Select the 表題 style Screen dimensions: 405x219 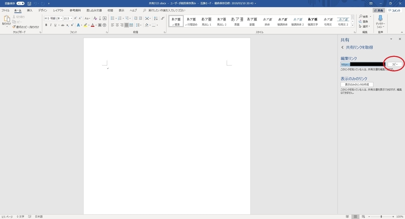(237, 21)
